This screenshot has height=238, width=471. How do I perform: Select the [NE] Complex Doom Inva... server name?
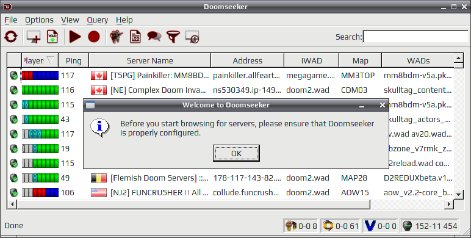[x=158, y=90]
